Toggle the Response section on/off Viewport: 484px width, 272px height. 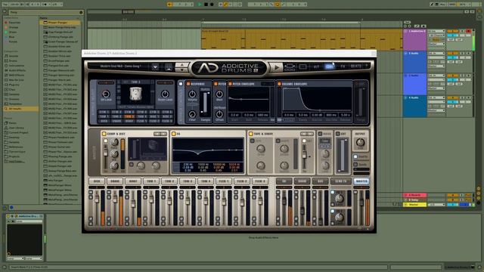point(188,84)
